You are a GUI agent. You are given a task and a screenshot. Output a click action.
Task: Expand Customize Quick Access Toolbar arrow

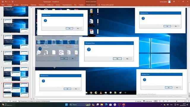click(x=15, y=2)
